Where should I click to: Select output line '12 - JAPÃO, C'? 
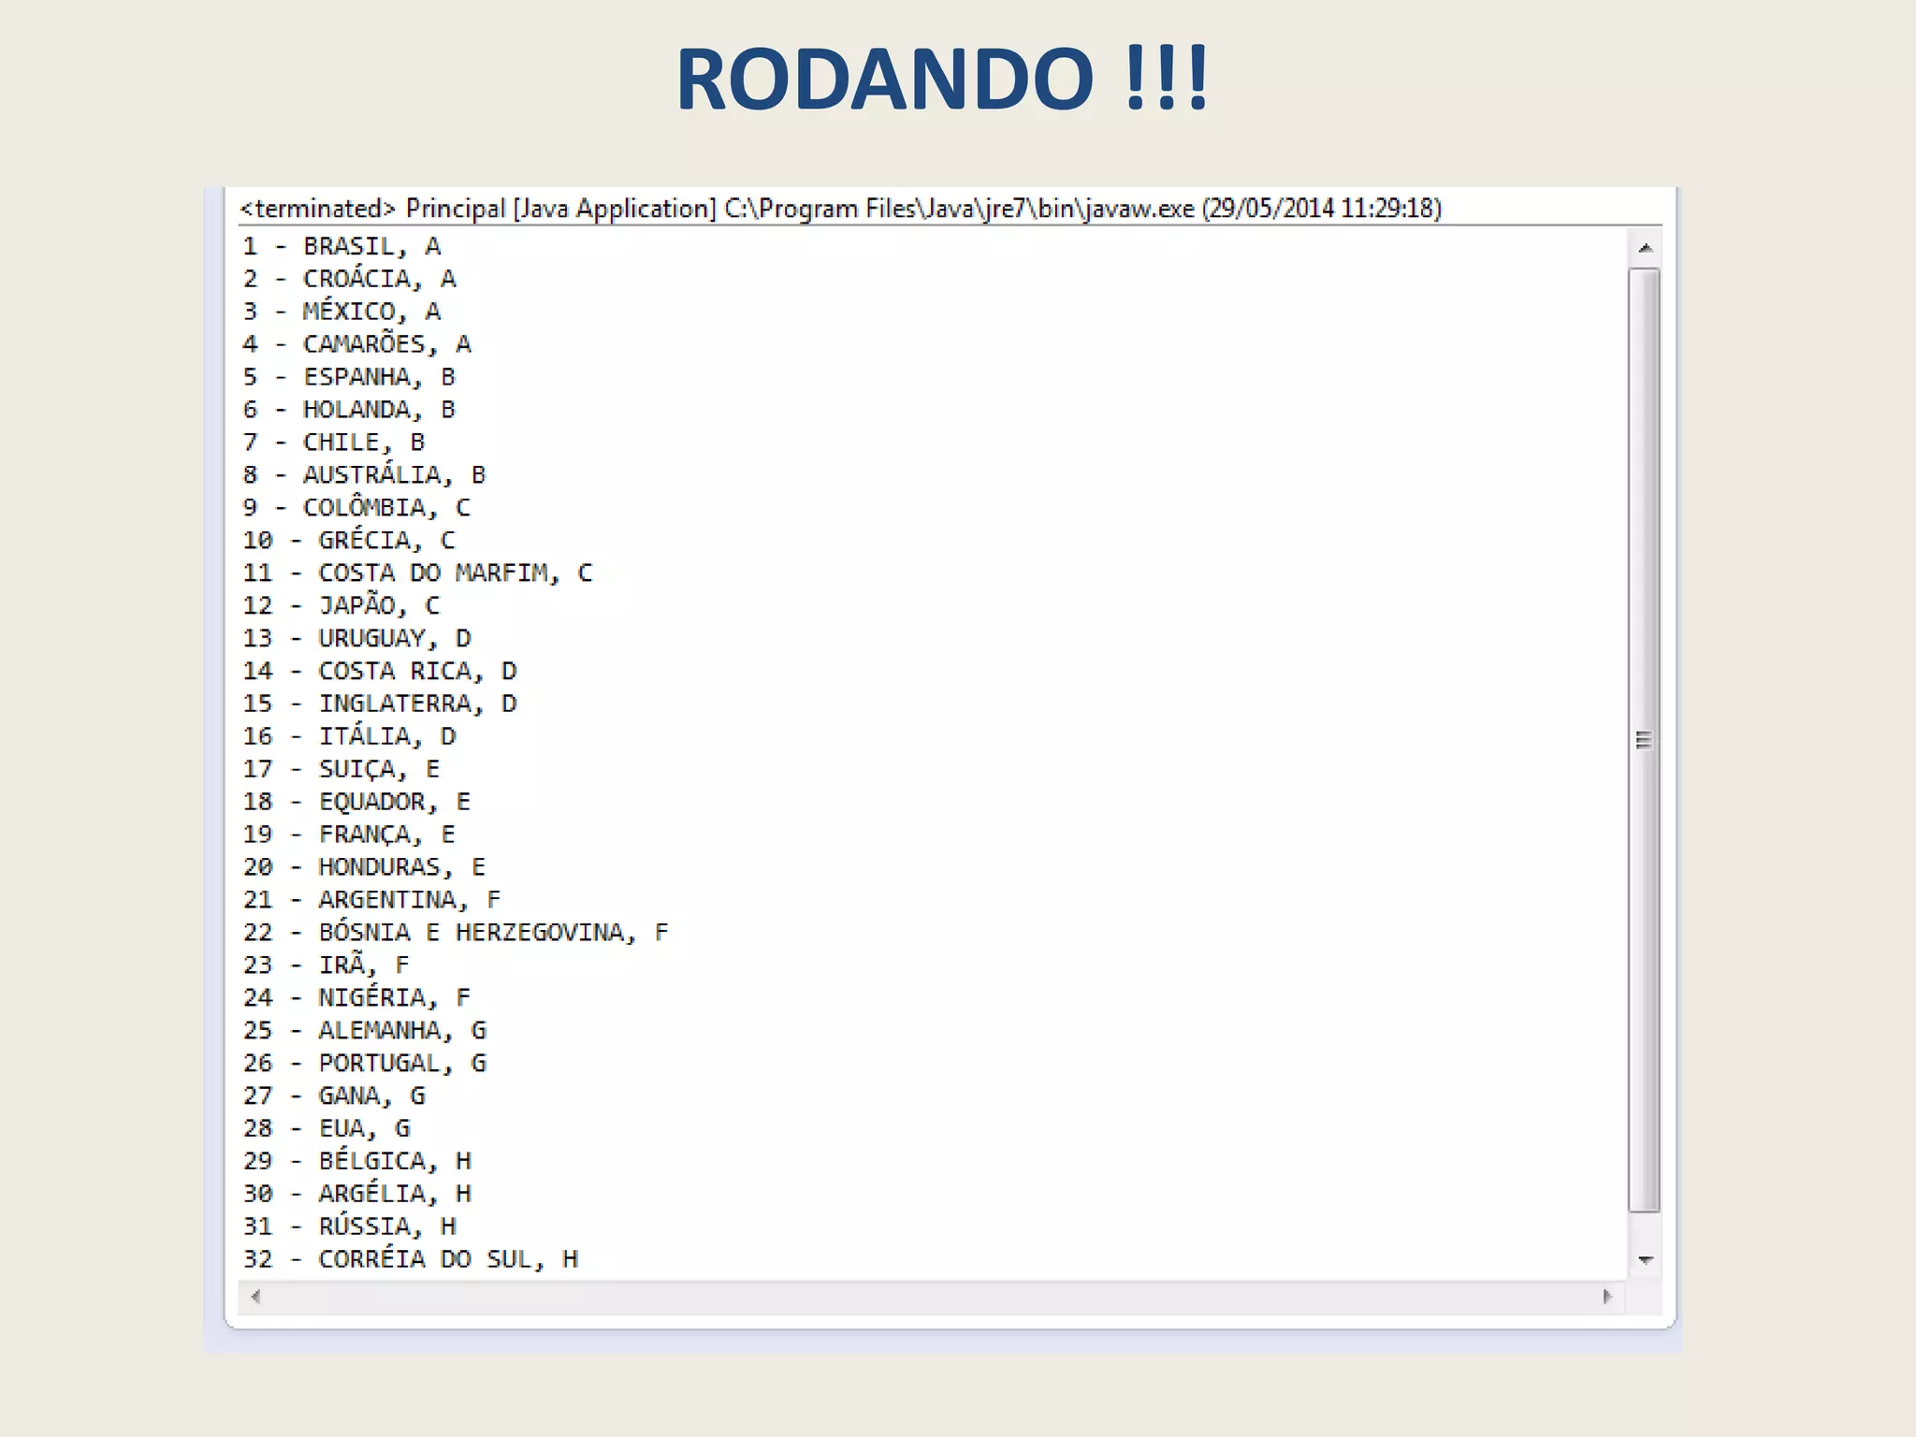tap(341, 605)
